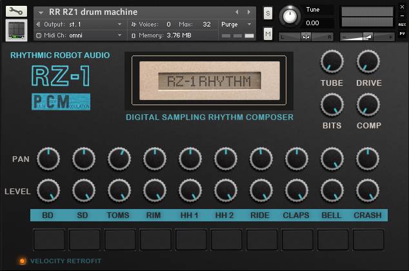Click the BD level knob
409x271 pixels.
point(48,190)
